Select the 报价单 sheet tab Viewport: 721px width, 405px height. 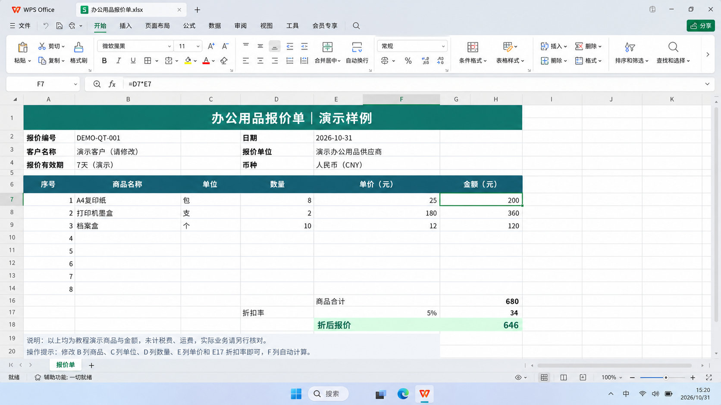66,365
